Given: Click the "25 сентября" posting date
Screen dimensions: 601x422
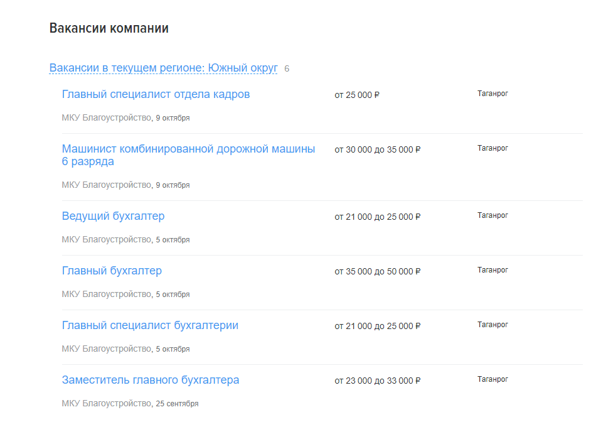Looking at the screenshot, I should [x=177, y=404].
